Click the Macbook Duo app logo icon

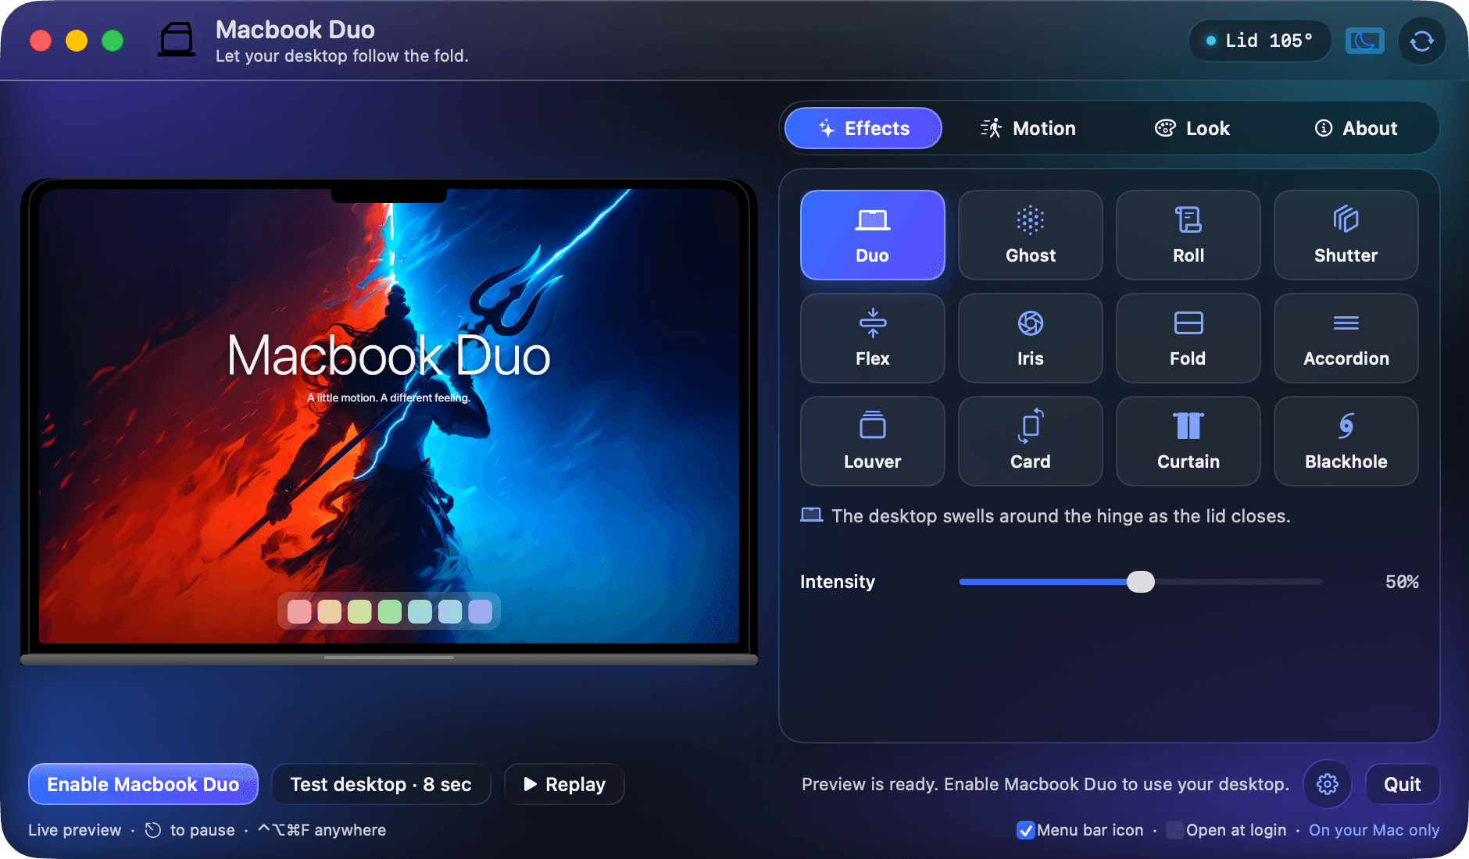[x=177, y=39]
